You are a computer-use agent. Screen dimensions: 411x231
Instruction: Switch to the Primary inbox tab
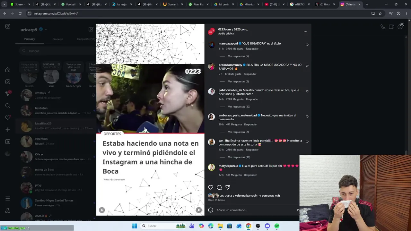tap(30, 39)
